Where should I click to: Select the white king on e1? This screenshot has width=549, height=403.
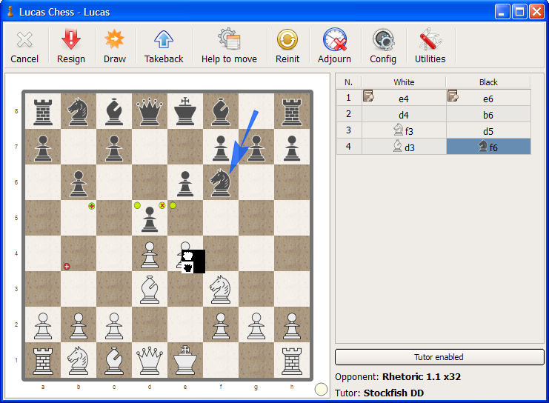[185, 360]
